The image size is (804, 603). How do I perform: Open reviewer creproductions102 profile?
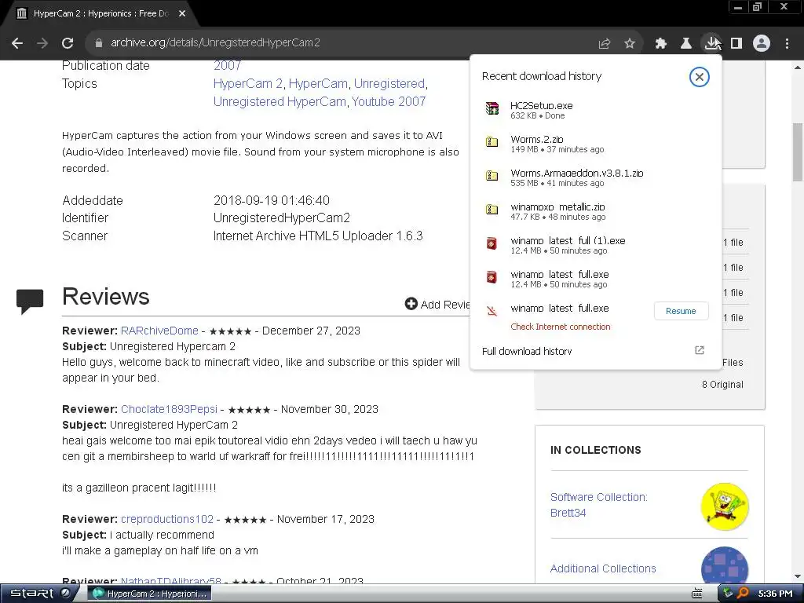[x=167, y=519]
